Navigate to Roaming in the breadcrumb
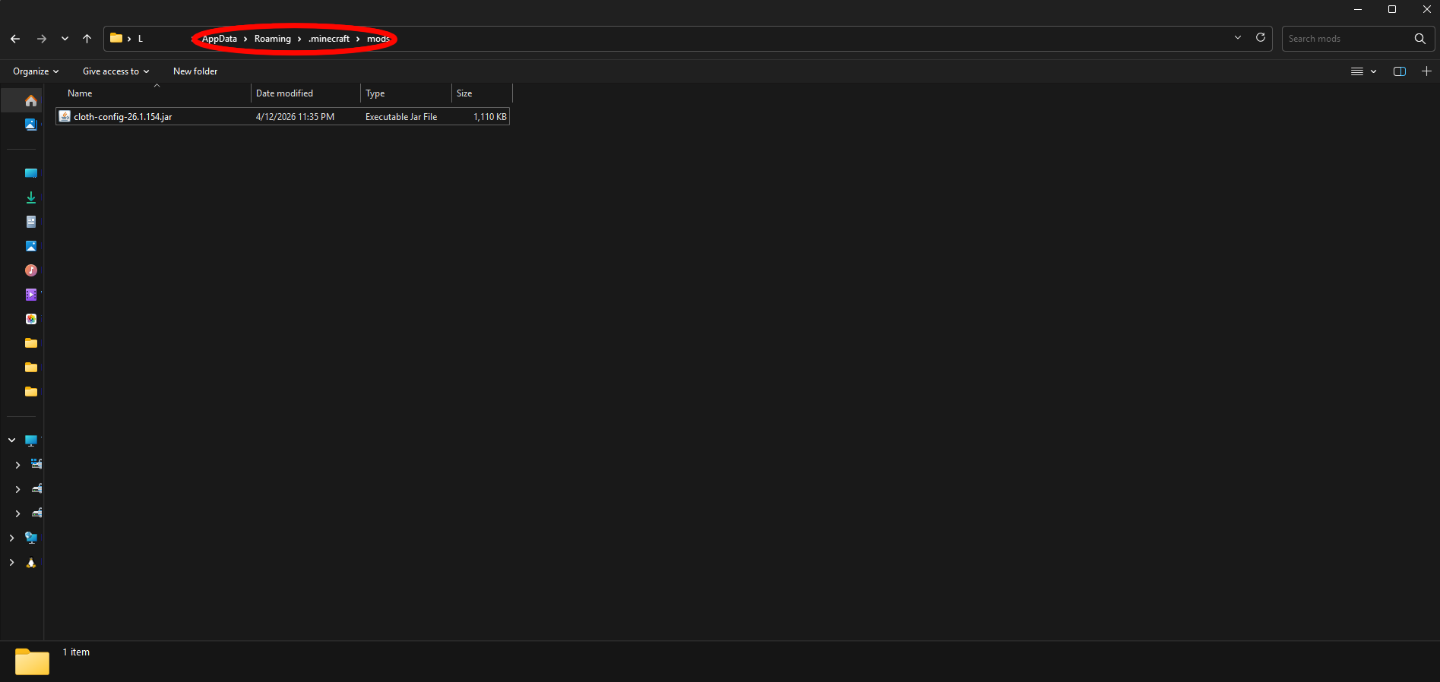The image size is (1440, 682). click(x=273, y=39)
